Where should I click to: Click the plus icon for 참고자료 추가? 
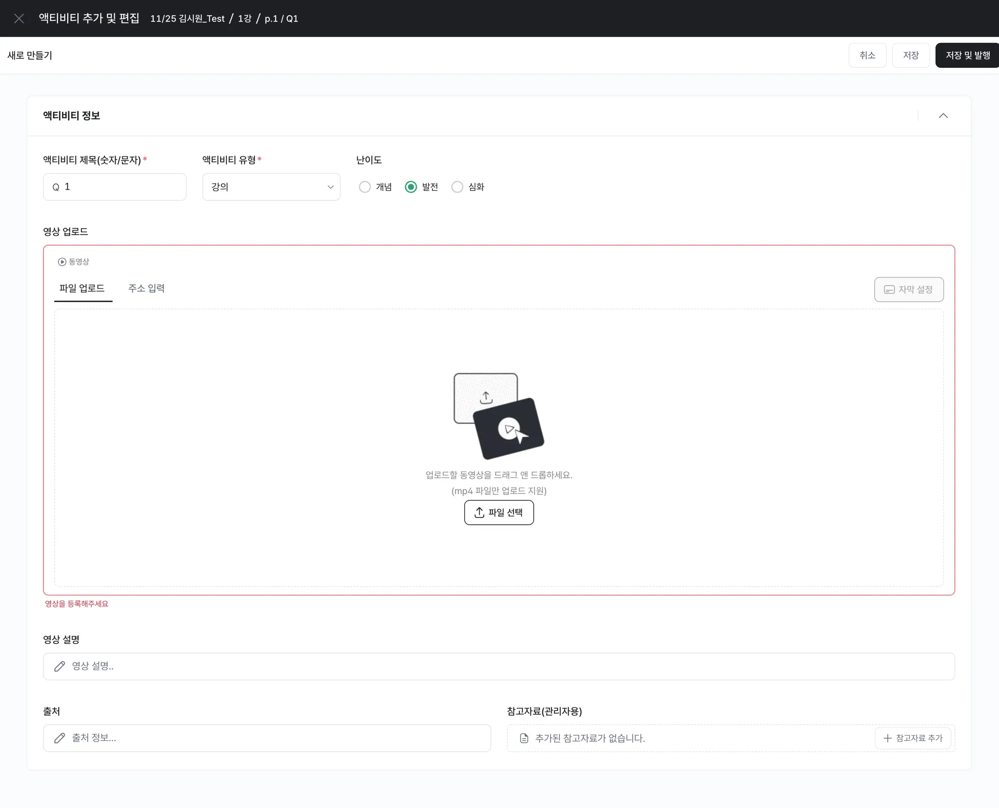point(887,738)
